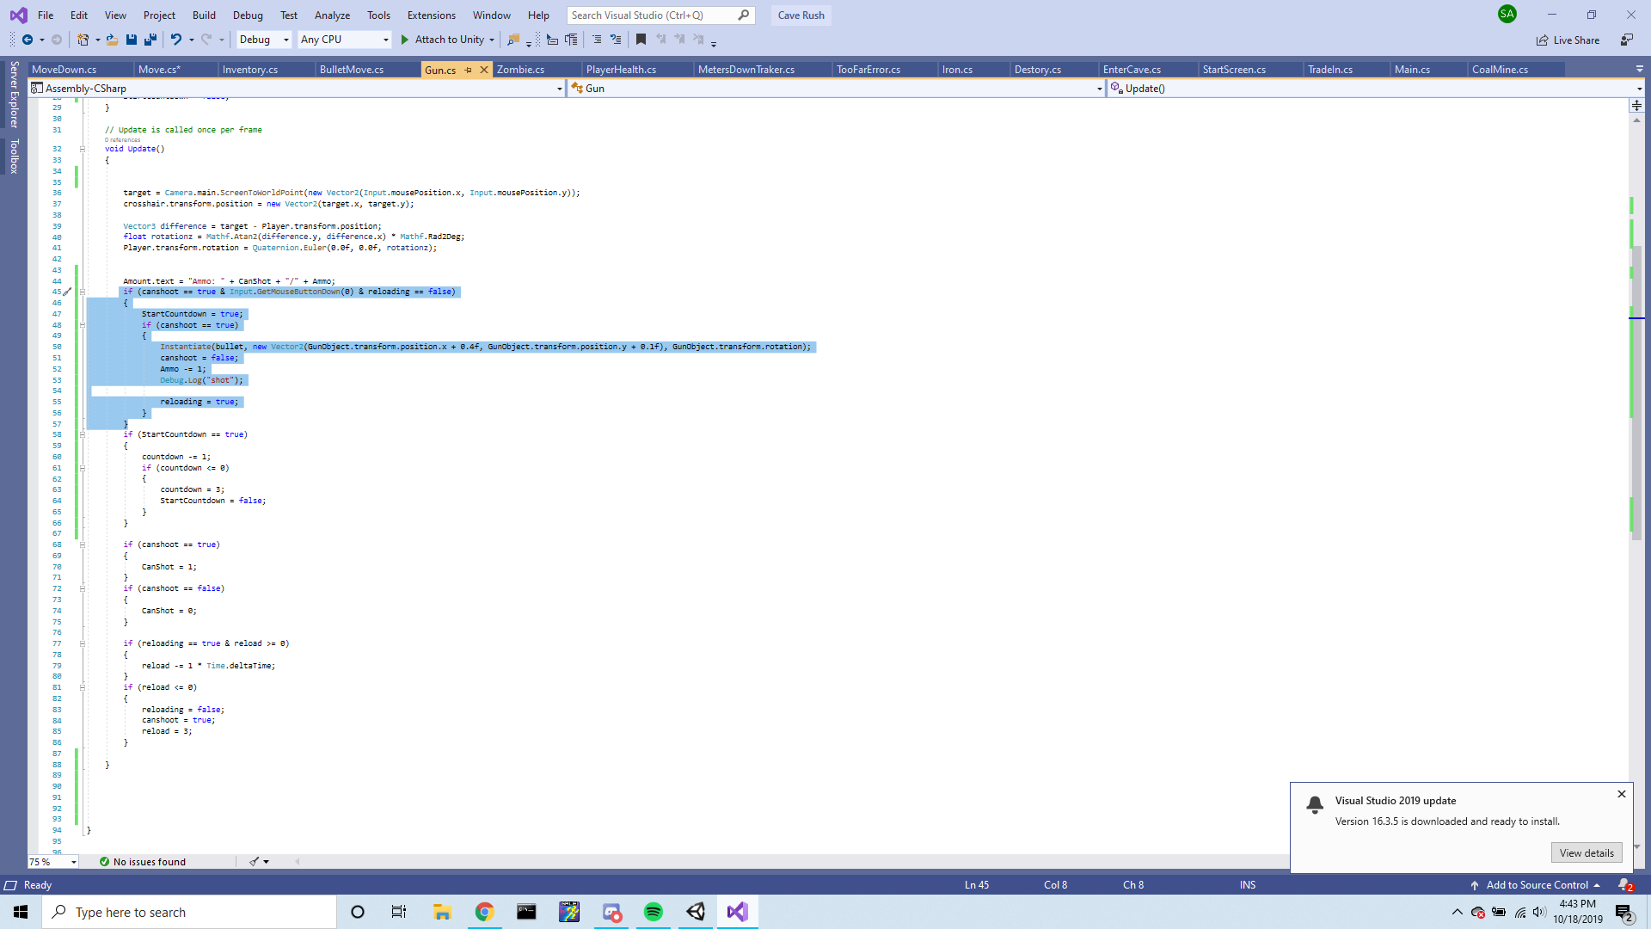Open the Extensions menu
Screen dimensions: 1651x929
[431, 15]
